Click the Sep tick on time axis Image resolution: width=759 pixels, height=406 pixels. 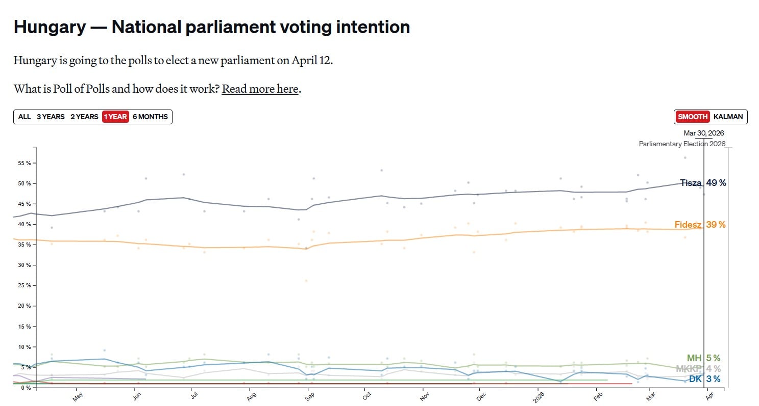pos(308,396)
